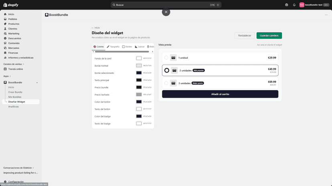Expand the Apps section
Image resolution: width=332 pixels, height=186 pixels.
[x=7, y=76]
